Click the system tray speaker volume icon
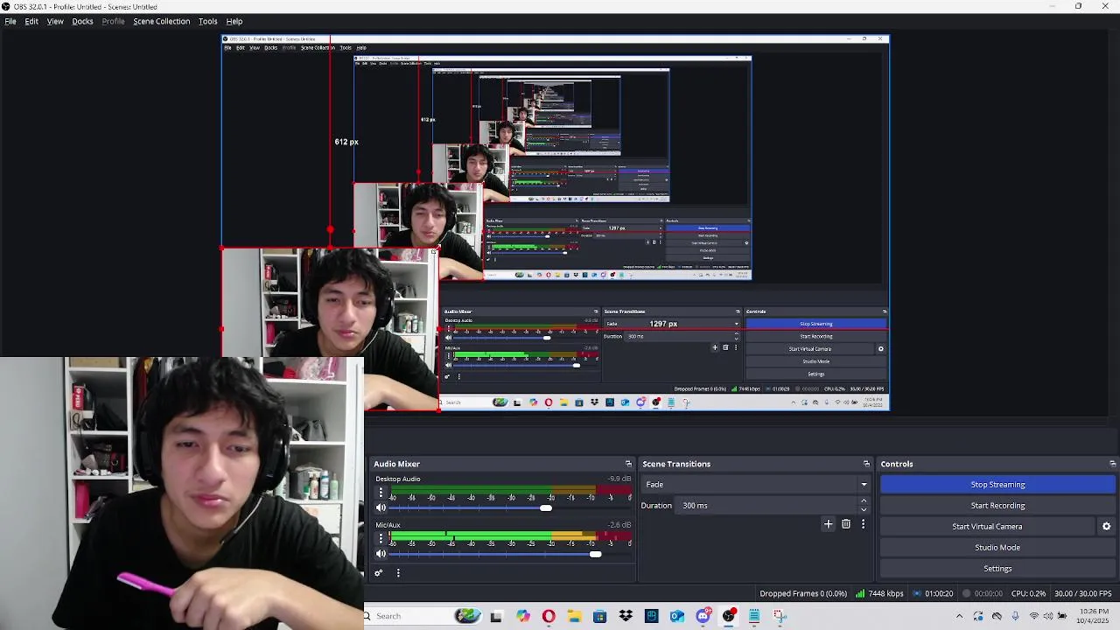This screenshot has height=630, width=1120. point(1048,616)
